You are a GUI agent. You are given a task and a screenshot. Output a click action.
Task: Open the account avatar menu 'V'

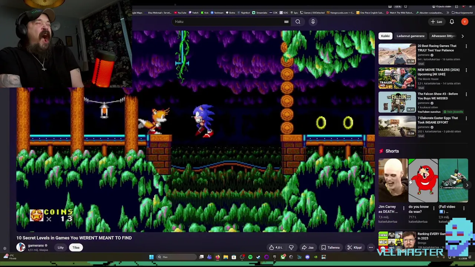tap(465, 22)
